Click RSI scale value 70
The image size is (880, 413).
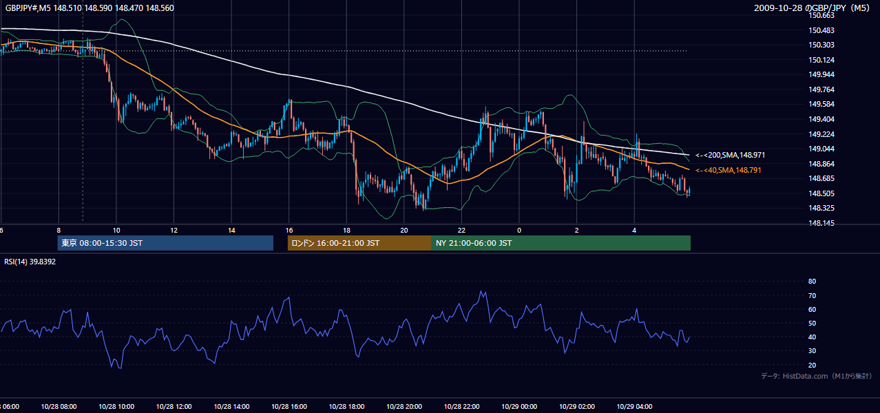[x=812, y=295]
